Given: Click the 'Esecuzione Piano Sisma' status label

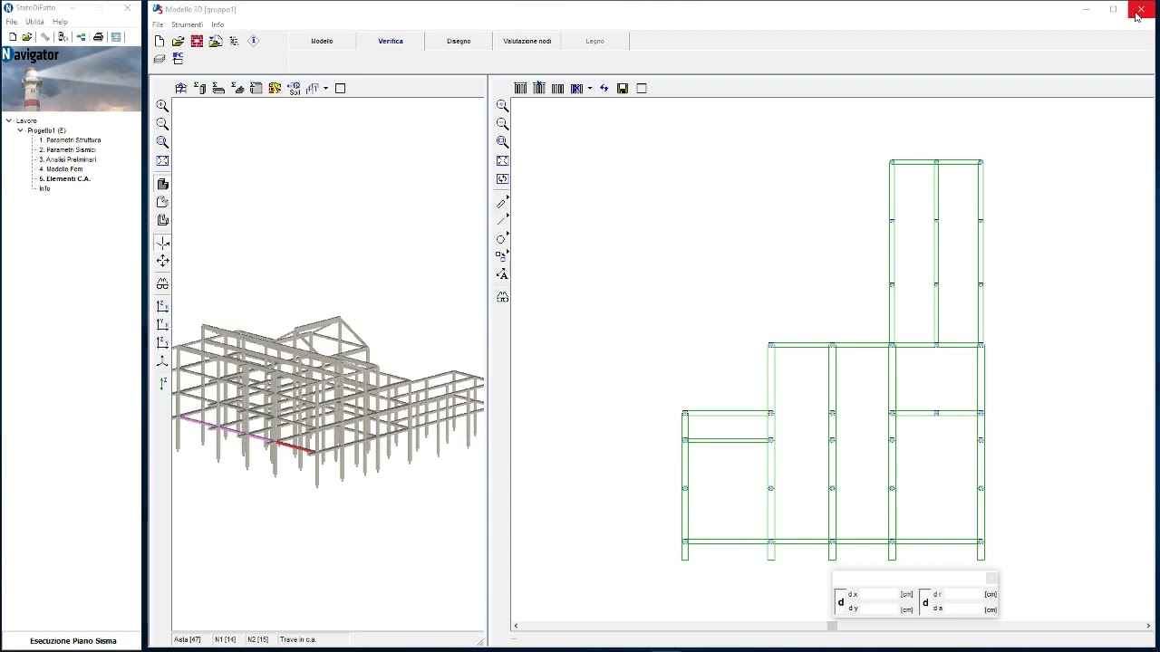Looking at the screenshot, I should click(73, 641).
